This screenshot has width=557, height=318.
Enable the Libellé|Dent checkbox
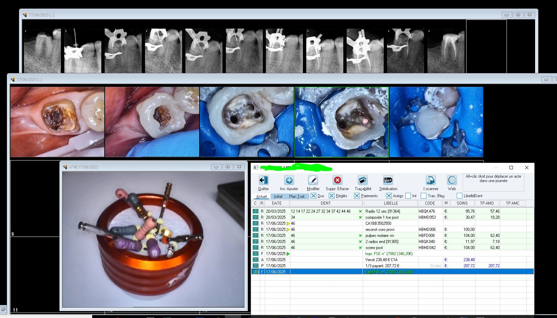coord(459,196)
